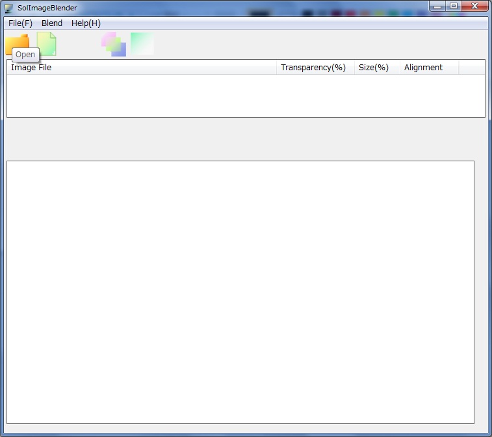Maximize the SolImageBlender window
Viewport: 492px width, 437px height.
454,7
